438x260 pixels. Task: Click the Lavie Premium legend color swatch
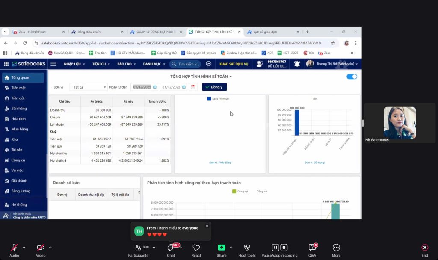[x=209, y=99]
